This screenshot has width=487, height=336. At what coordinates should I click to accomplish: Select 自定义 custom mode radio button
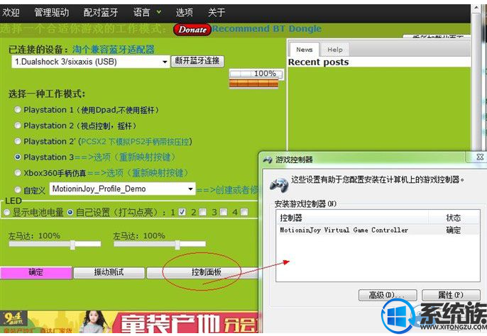pyautogui.click(x=18, y=189)
